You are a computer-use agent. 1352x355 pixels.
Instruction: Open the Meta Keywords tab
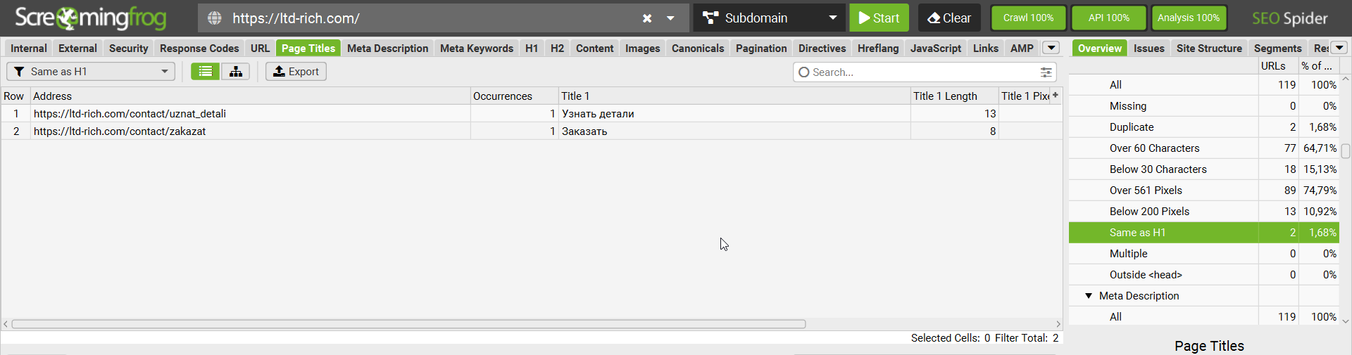[477, 48]
